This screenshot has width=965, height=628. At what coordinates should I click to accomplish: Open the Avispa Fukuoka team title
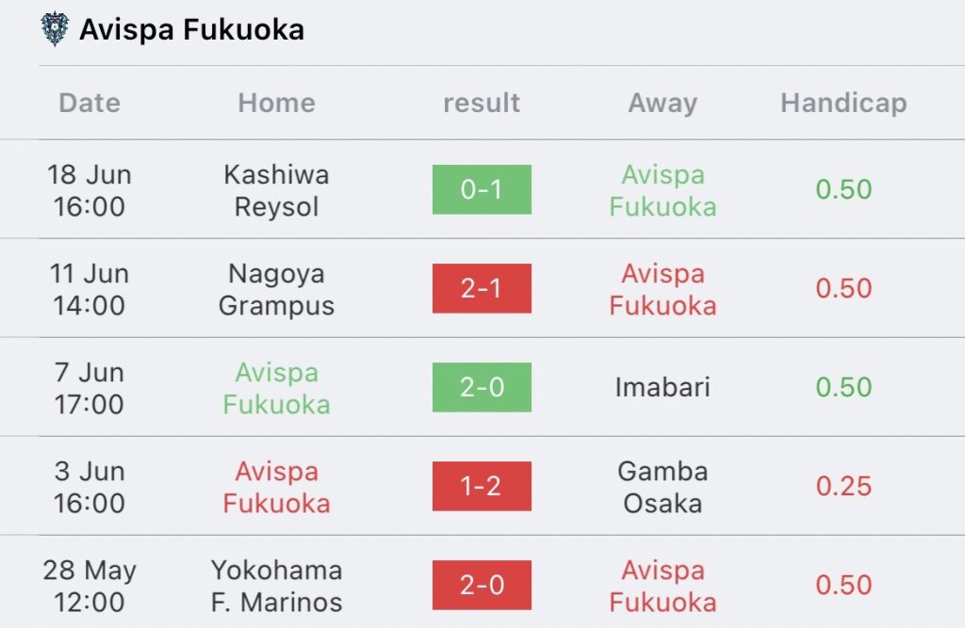point(191,29)
